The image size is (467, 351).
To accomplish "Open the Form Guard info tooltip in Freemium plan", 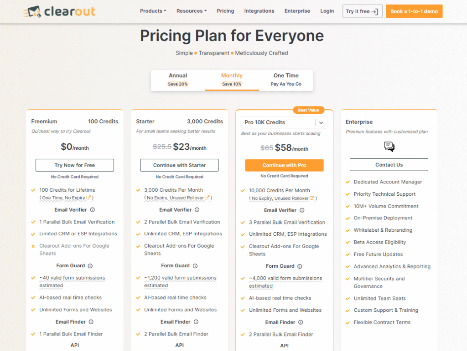I will (x=89, y=265).
